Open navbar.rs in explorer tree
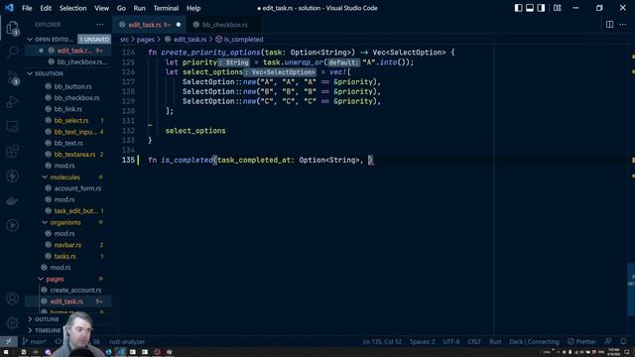Screen dimensions: 635x357 [67, 245]
